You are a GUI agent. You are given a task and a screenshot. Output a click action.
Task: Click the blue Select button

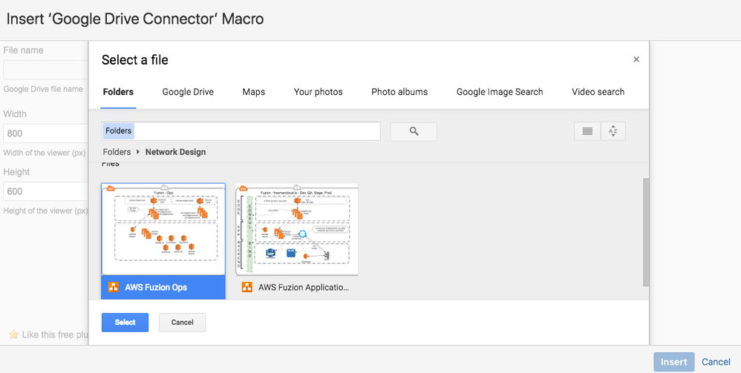tap(125, 323)
